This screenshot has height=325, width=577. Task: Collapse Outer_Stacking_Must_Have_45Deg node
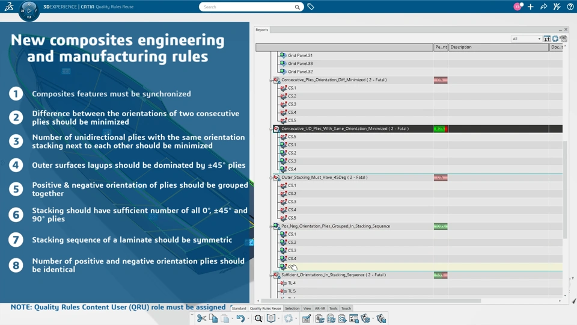(x=271, y=178)
